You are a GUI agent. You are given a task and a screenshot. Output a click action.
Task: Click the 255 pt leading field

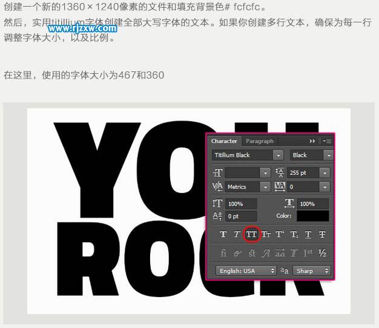pos(303,172)
